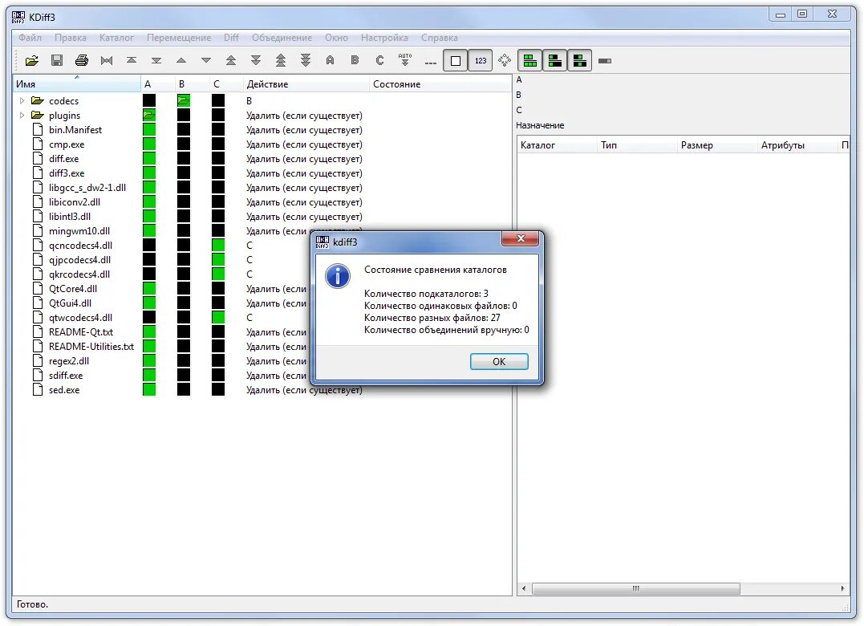The image size is (864, 626).
Task: Open the Каталог menu
Action: (x=116, y=38)
